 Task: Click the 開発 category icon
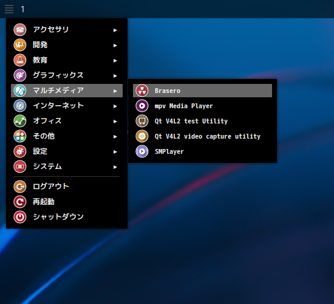point(20,45)
